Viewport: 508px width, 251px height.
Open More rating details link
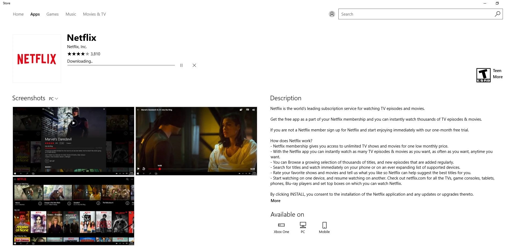tap(498, 77)
